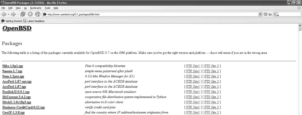This screenshot has width=302, height=115.
Task: Click the Back arrow navigation button
Action: [x=4, y=14]
